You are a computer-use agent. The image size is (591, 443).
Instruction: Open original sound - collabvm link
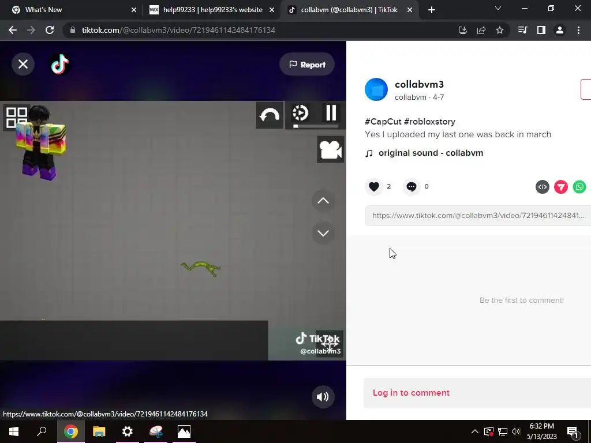pos(431,153)
